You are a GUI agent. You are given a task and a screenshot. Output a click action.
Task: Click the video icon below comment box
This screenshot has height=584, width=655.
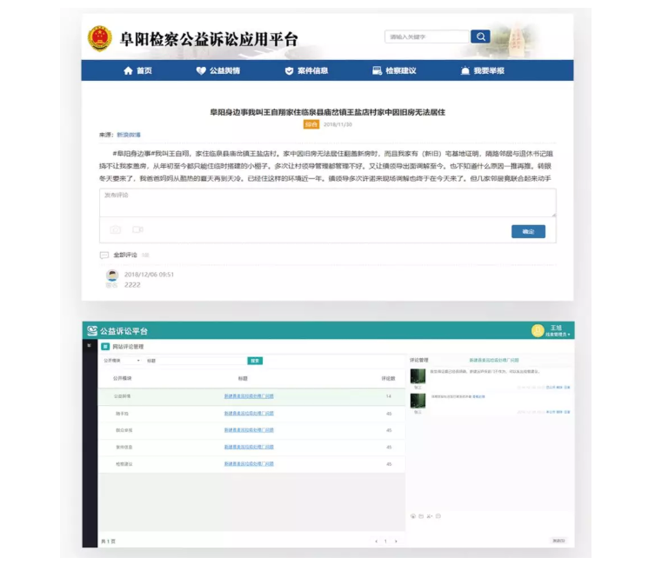tap(137, 229)
